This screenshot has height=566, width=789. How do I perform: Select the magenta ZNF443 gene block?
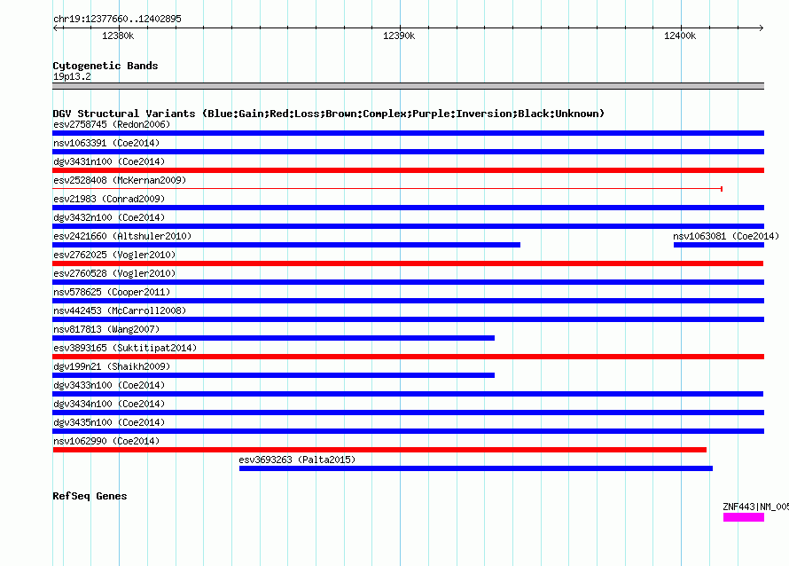click(744, 517)
